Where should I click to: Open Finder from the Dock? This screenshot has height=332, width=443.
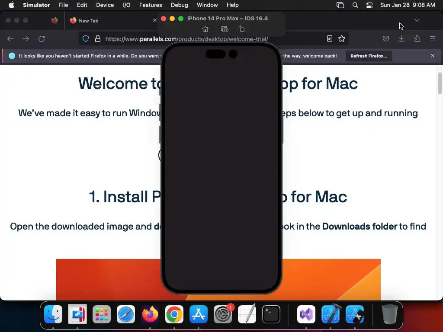pyautogui.click(x=53, y=314)
